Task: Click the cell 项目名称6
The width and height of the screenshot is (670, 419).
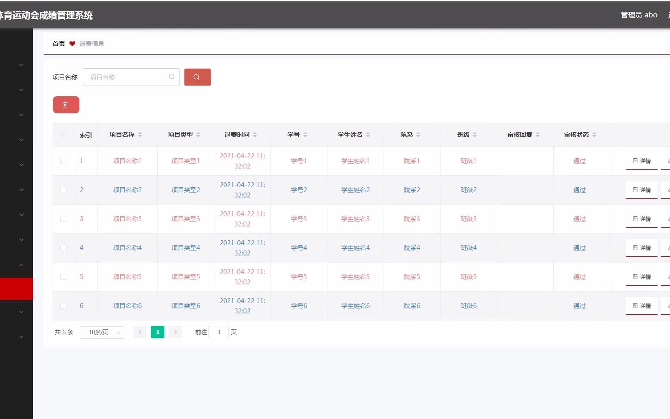Action: pos(127,306)
